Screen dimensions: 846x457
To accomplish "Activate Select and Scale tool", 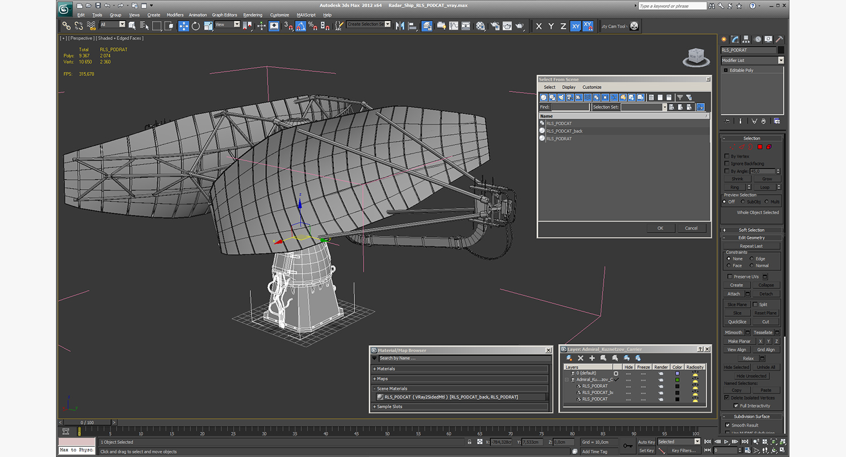I will 208,26.
